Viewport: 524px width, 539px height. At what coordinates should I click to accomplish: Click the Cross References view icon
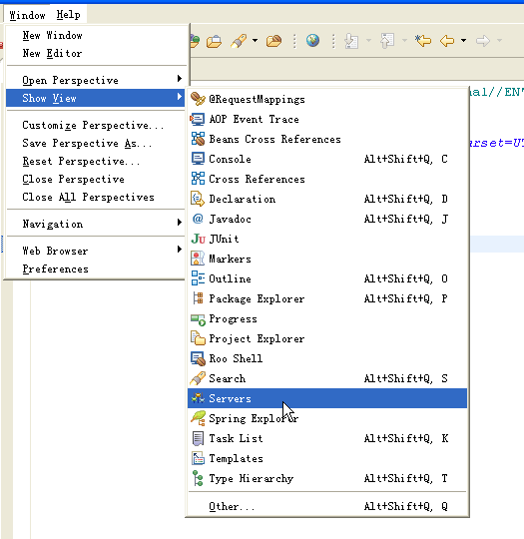[198, 179]
